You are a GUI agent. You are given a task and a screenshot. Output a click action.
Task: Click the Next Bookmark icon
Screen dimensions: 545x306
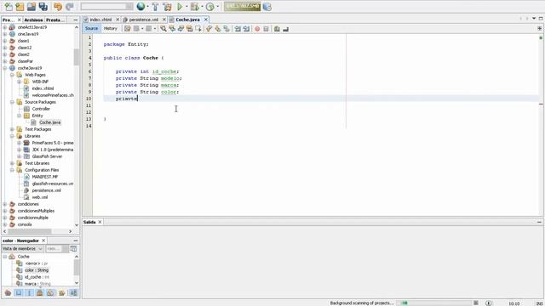tap(218, 29)
